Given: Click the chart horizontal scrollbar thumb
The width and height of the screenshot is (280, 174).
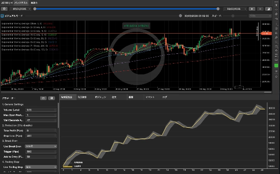Looking at the screenshot, I should click(x=267, y=92).
